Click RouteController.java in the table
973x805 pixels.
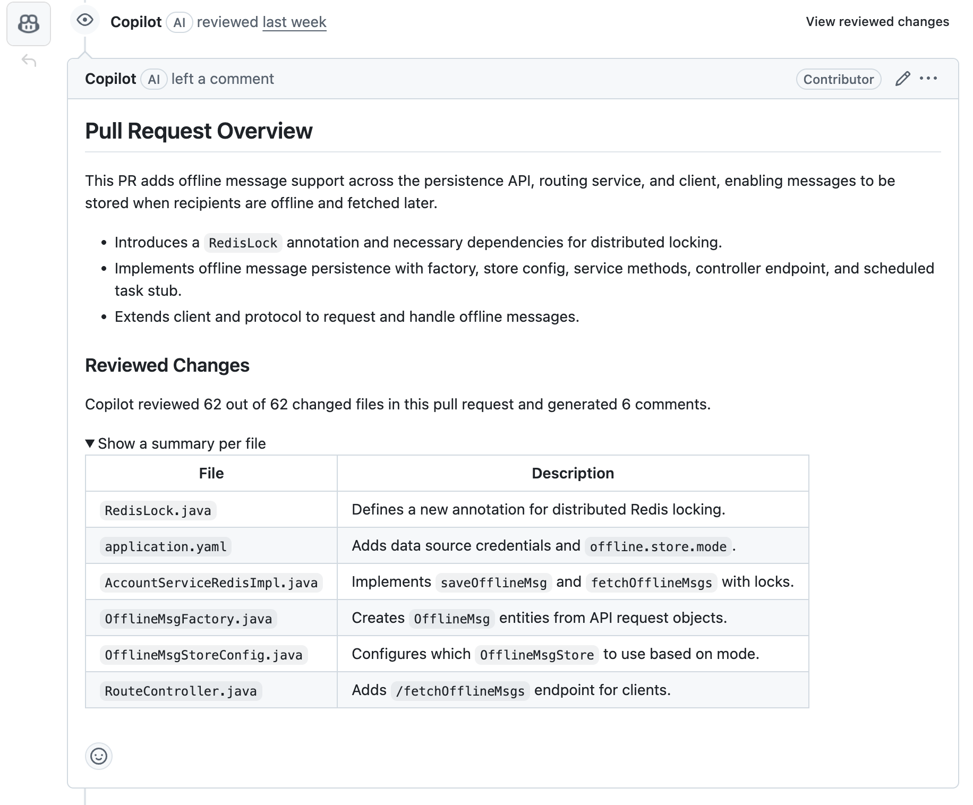tap(181, 691)
